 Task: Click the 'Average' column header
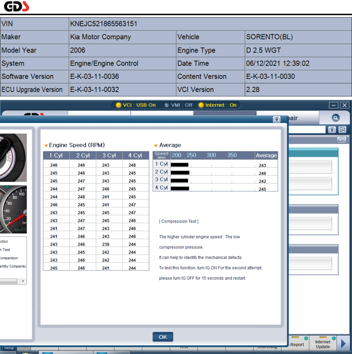266,155
